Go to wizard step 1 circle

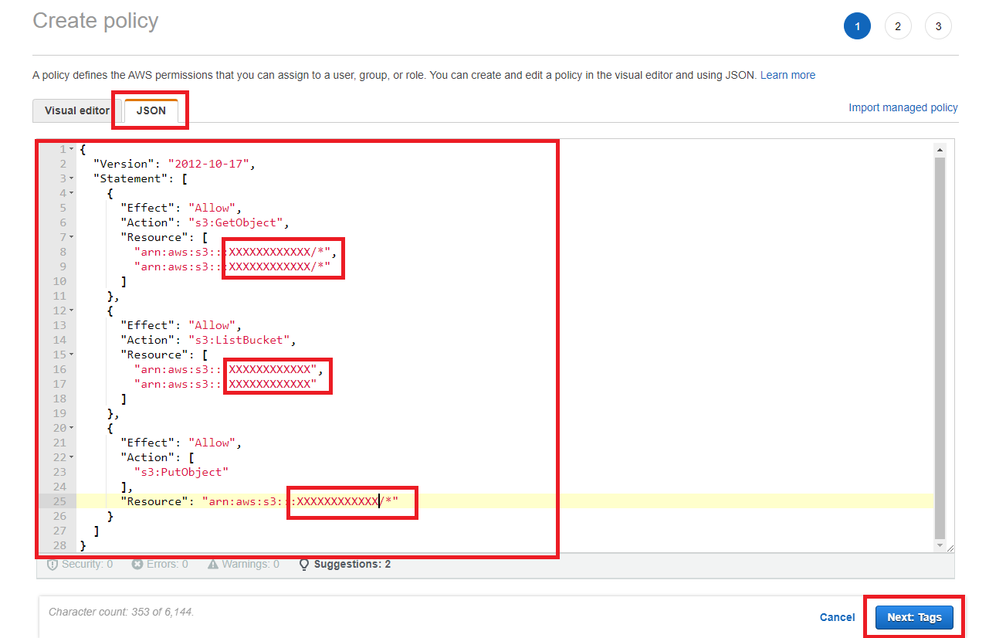click(857, 26)
